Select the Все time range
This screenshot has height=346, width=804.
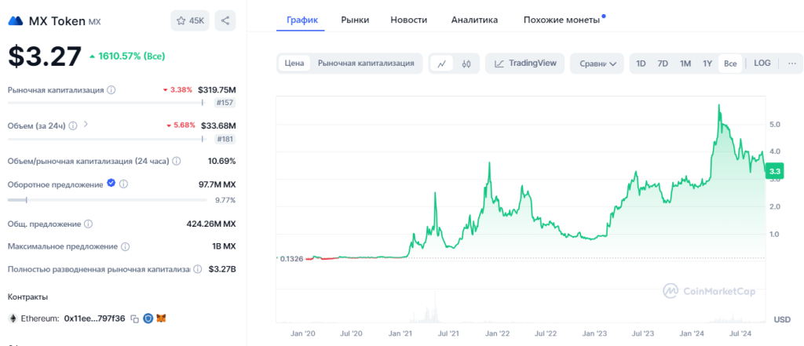pos(730,64)
